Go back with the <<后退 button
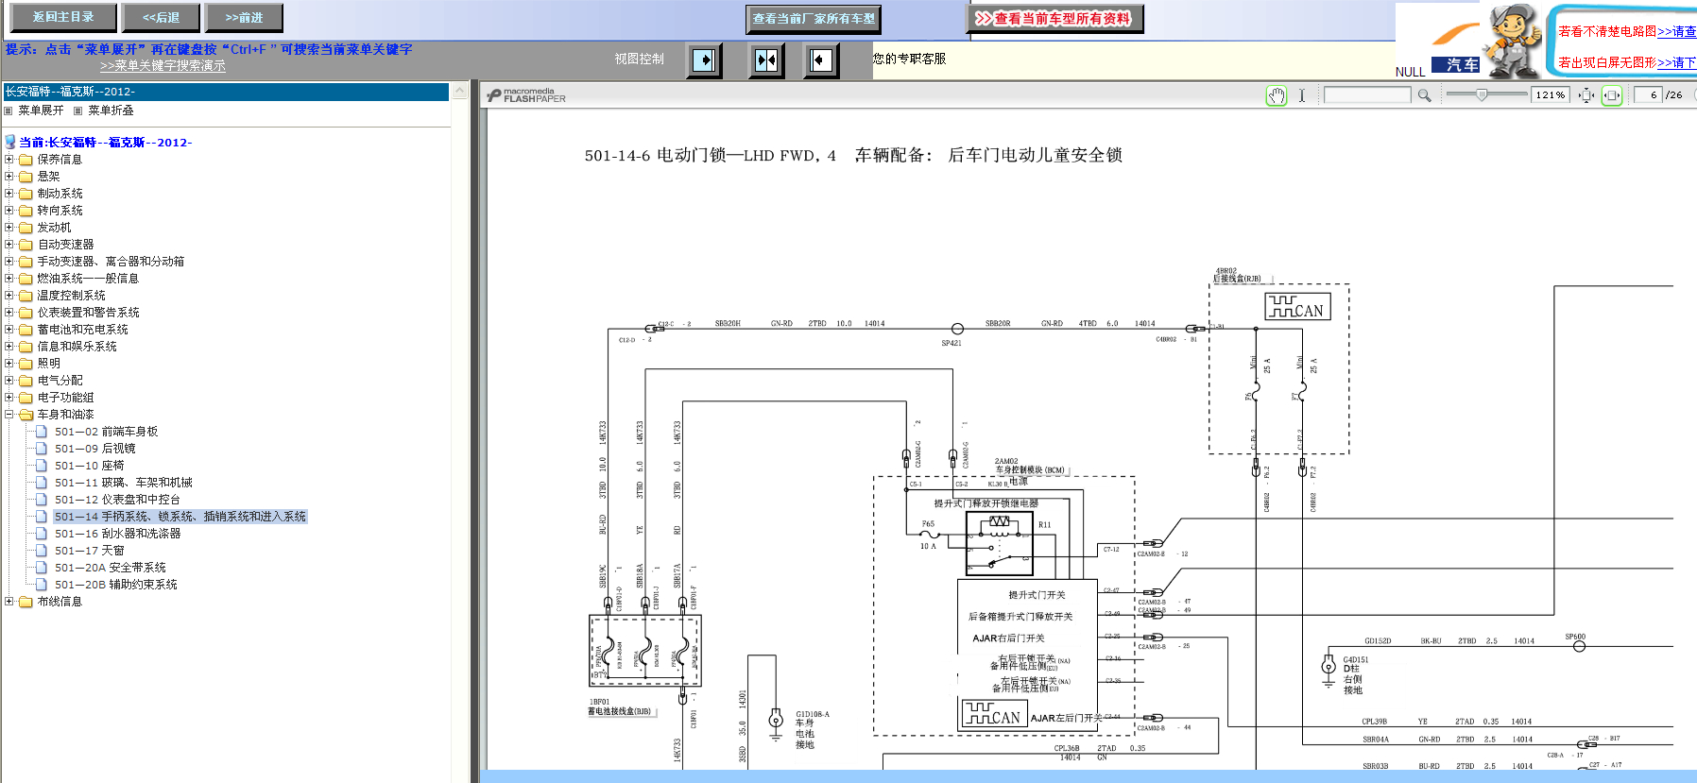The height and width of the screenshot is (783, 1697). click(x=162, y=17)
